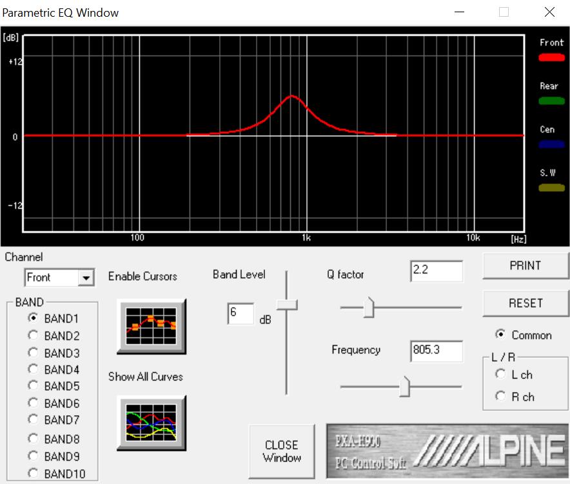Click the RESET button
Viewport: 570px width, 484px height.
[x=526, y=303]
